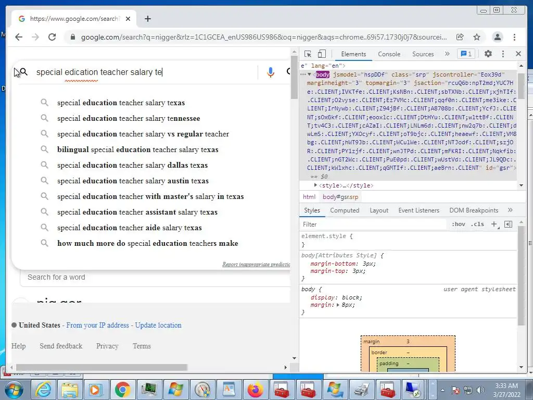Open the Privacy footer link
533x400 pixels.
107,346
